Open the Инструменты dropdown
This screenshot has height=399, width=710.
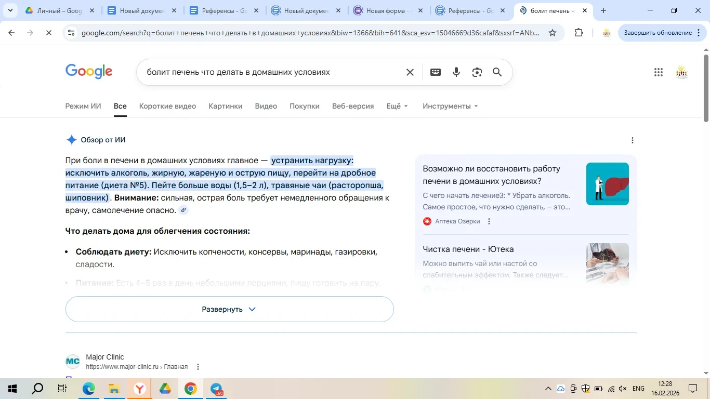click(x=450, y=106)
